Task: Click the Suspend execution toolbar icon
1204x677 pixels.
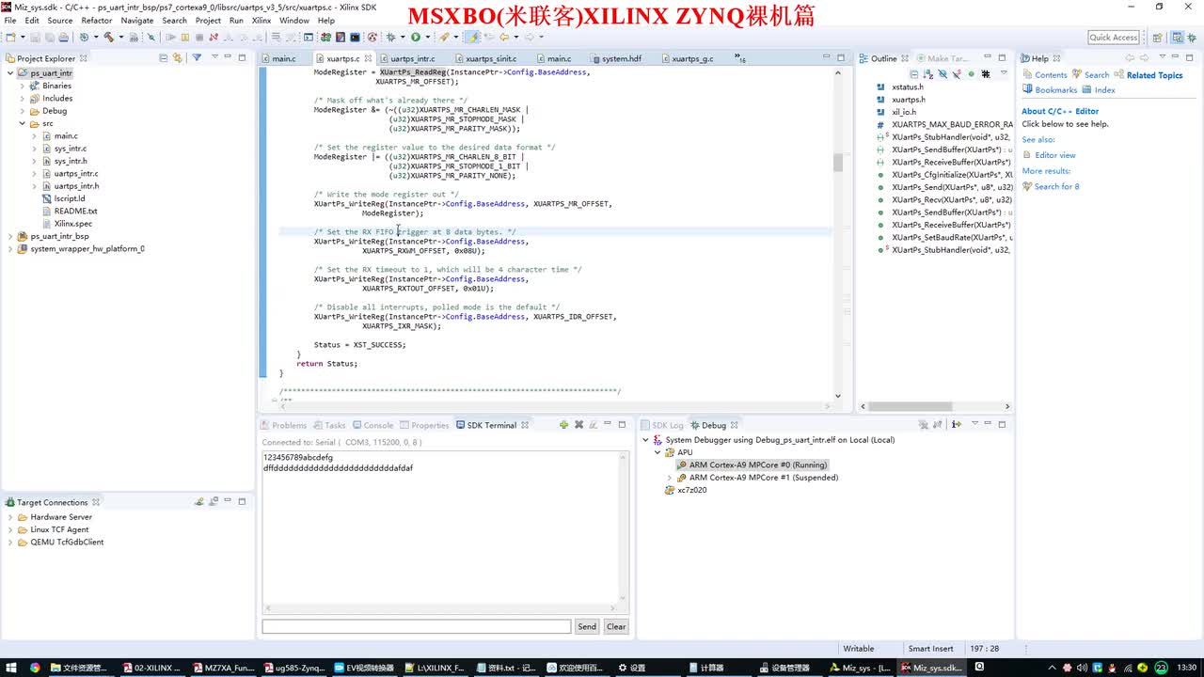Action: (x=185, y=37)
